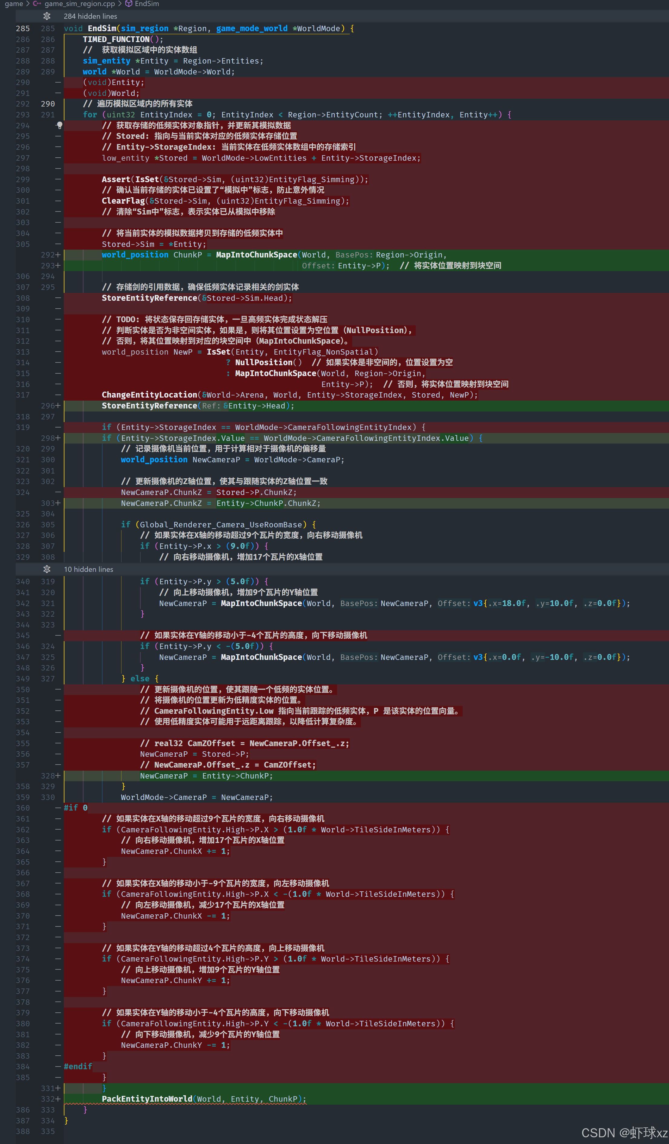This screenshot has width=669, height=1144.
Task: Click the PackEntityIntoWorld function call
Action: tap(146, 1099)
